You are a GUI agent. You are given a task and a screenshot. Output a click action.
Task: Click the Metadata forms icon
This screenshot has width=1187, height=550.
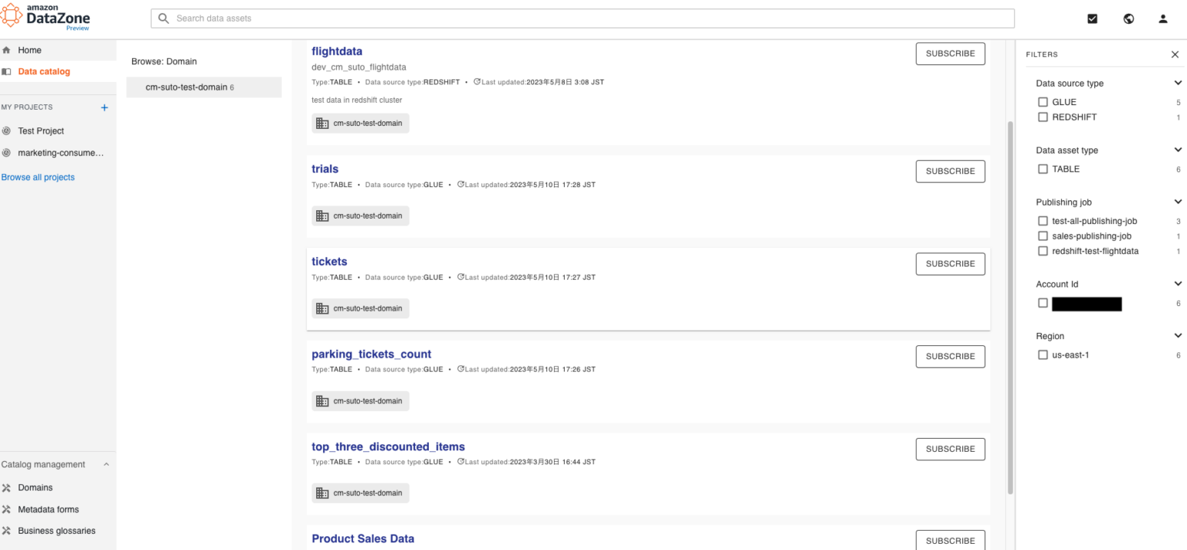pos(8,509)
